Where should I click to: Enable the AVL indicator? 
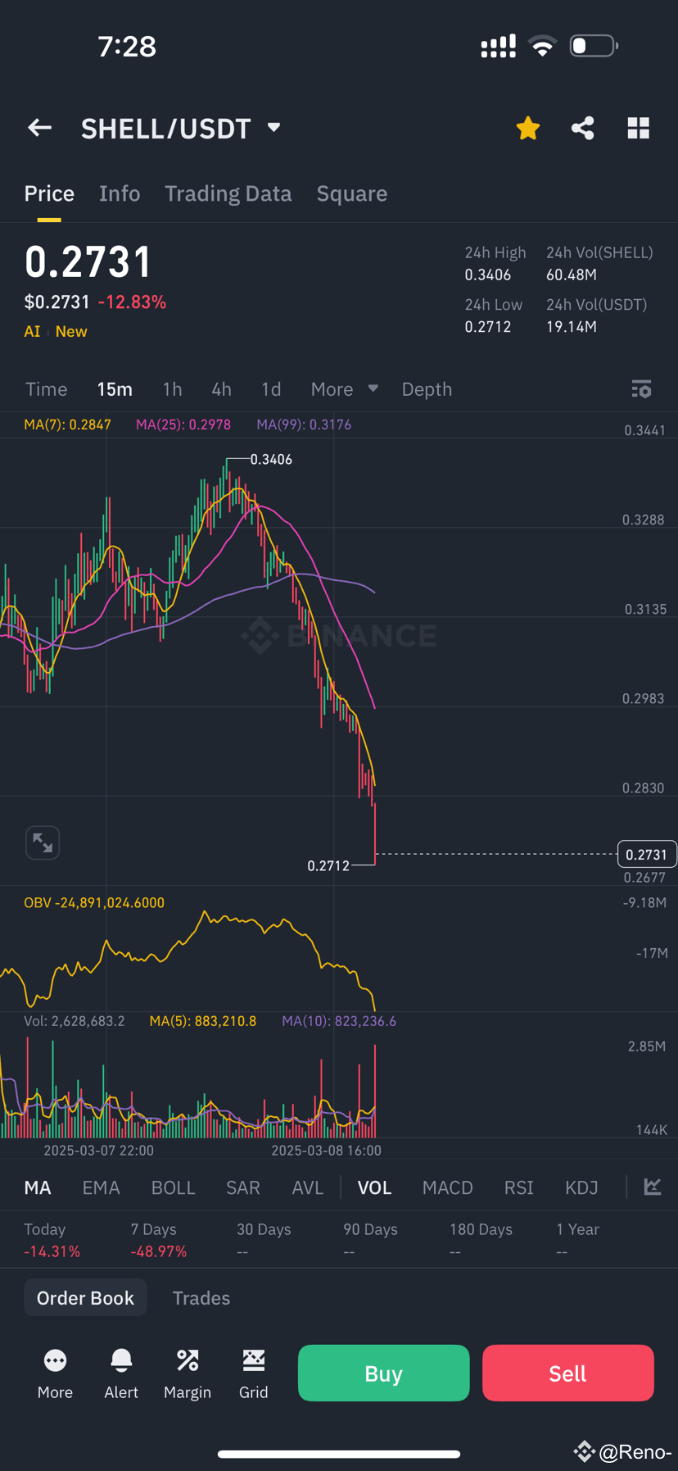(308, 1187)
